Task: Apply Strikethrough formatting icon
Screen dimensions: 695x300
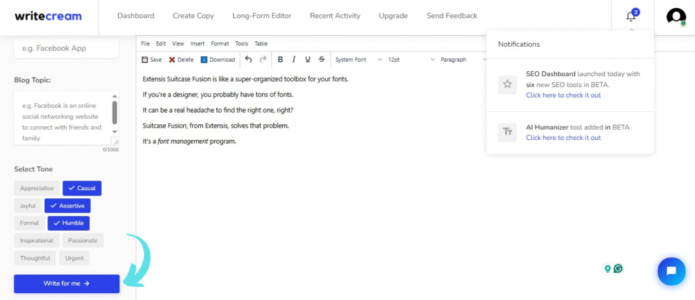Action: coord(322,60)
